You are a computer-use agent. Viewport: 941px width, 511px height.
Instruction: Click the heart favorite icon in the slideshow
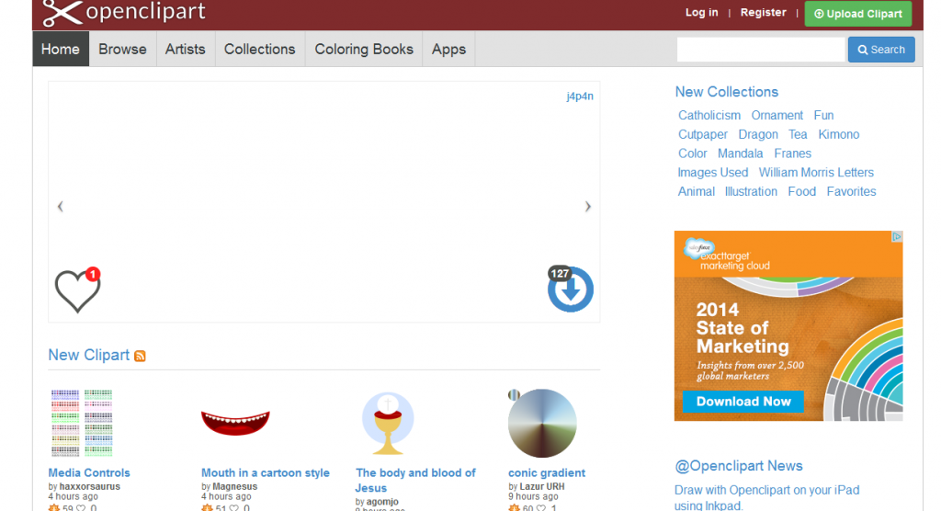click(78, 290)
